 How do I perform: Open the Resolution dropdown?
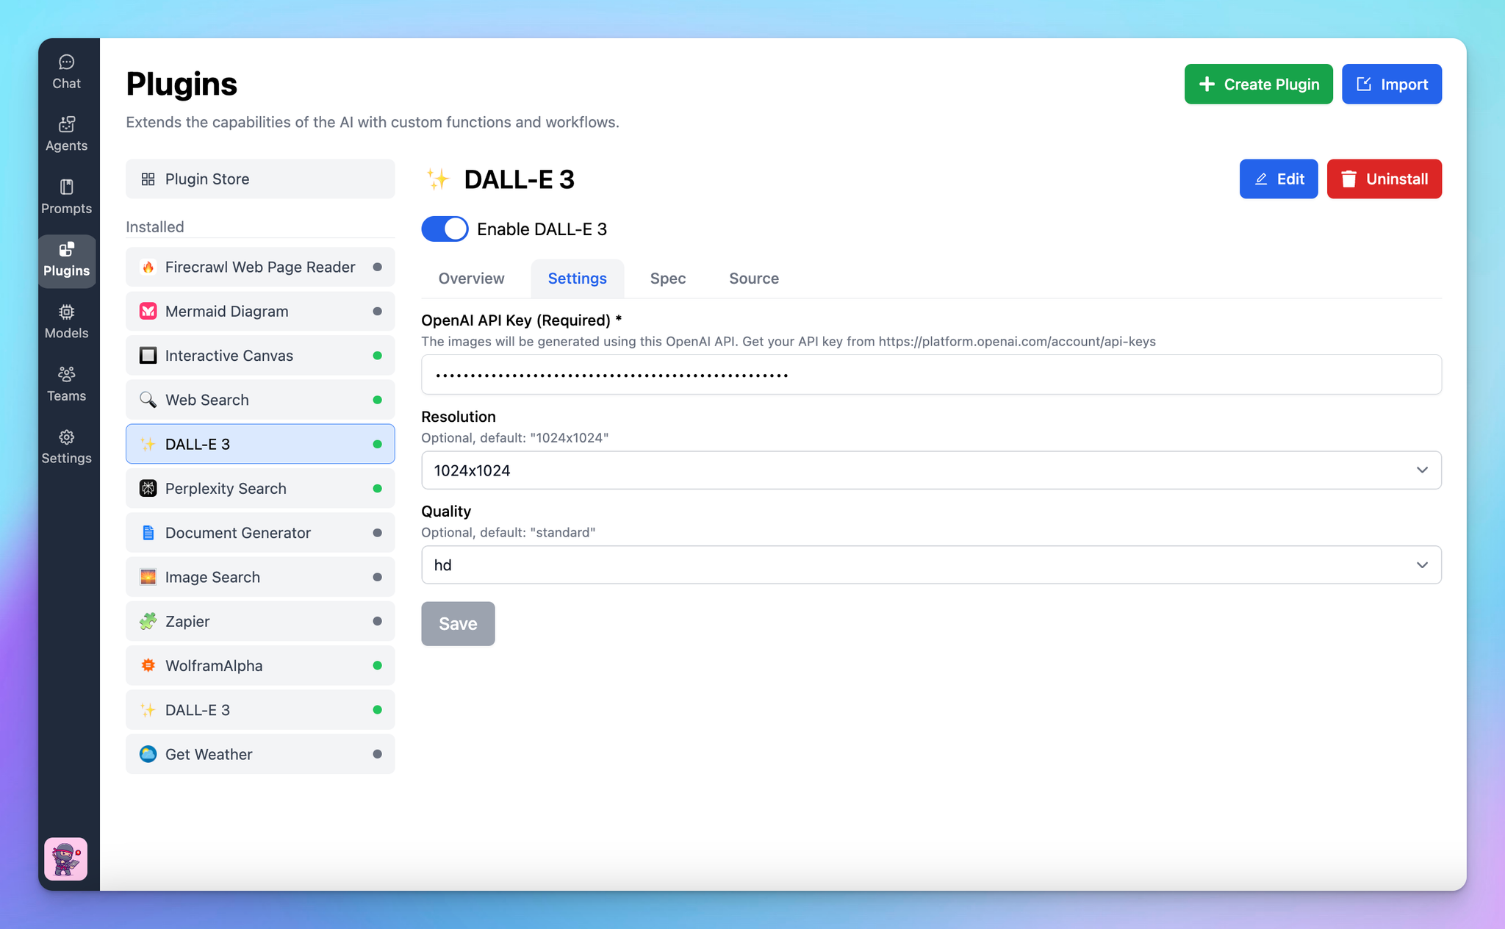(x=931, y=470)
